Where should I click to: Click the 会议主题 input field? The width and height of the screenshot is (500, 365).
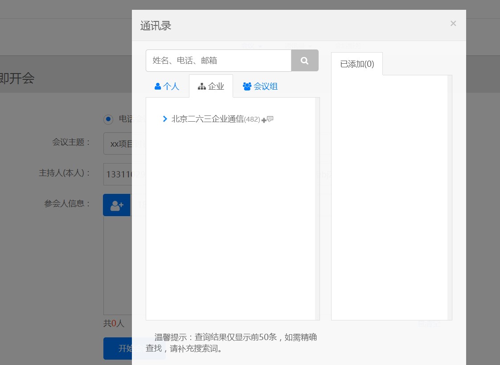tap(118, 144)
